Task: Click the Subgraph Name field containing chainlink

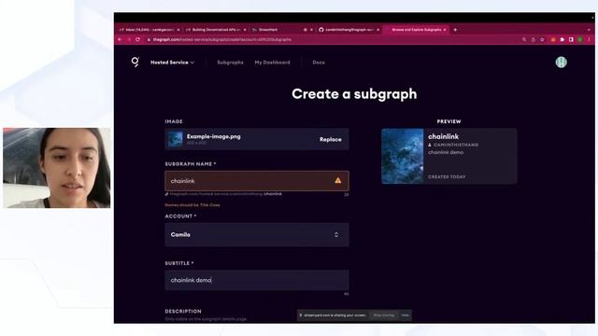Action: 257,181
